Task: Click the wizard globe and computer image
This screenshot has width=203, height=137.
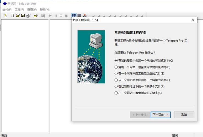Action: point(91,57)
